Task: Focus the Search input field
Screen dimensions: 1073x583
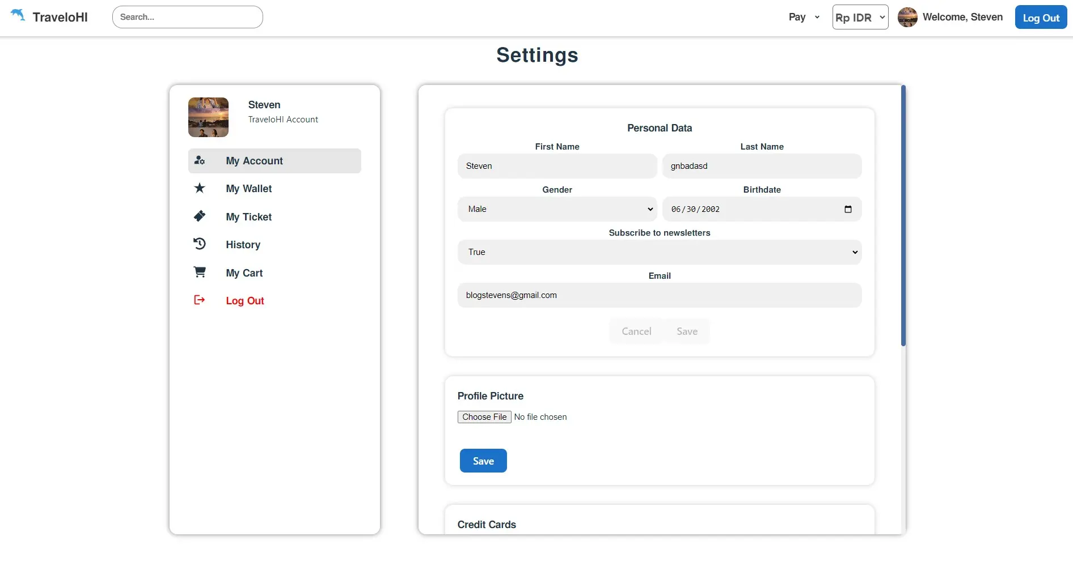Action: [x=188, y=17]
